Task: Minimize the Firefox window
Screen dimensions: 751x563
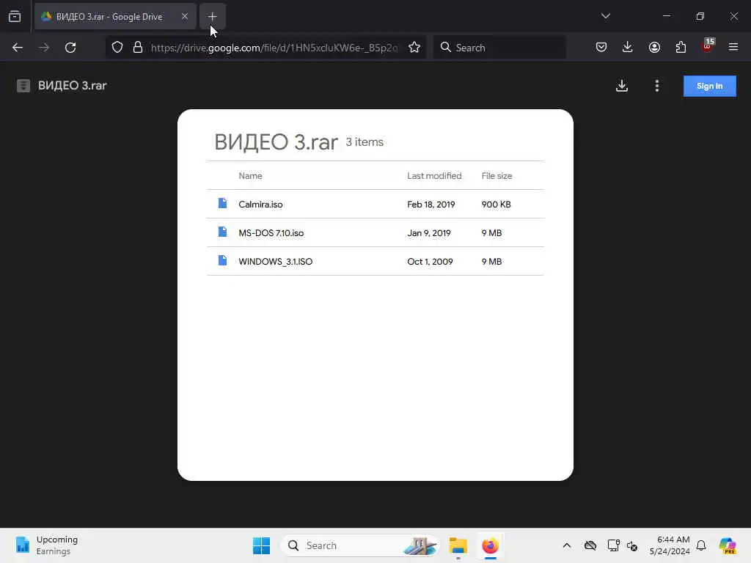Action: pyautogui.click(x=666, y=16)
